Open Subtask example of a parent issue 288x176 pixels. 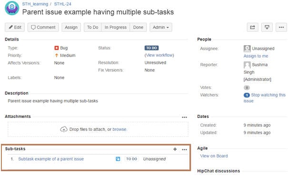click(51, 159)
